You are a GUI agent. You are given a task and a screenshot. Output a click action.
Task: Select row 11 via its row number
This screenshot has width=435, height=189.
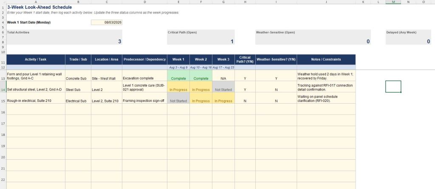(x=3, y=59)
